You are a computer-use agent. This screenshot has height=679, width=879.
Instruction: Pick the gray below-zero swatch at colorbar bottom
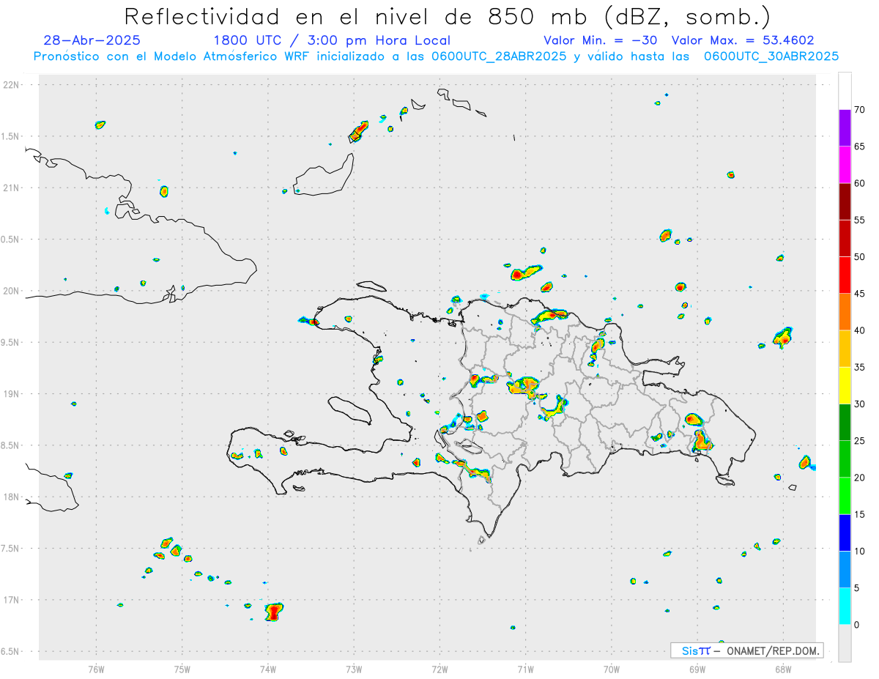[x=845, y=643]
